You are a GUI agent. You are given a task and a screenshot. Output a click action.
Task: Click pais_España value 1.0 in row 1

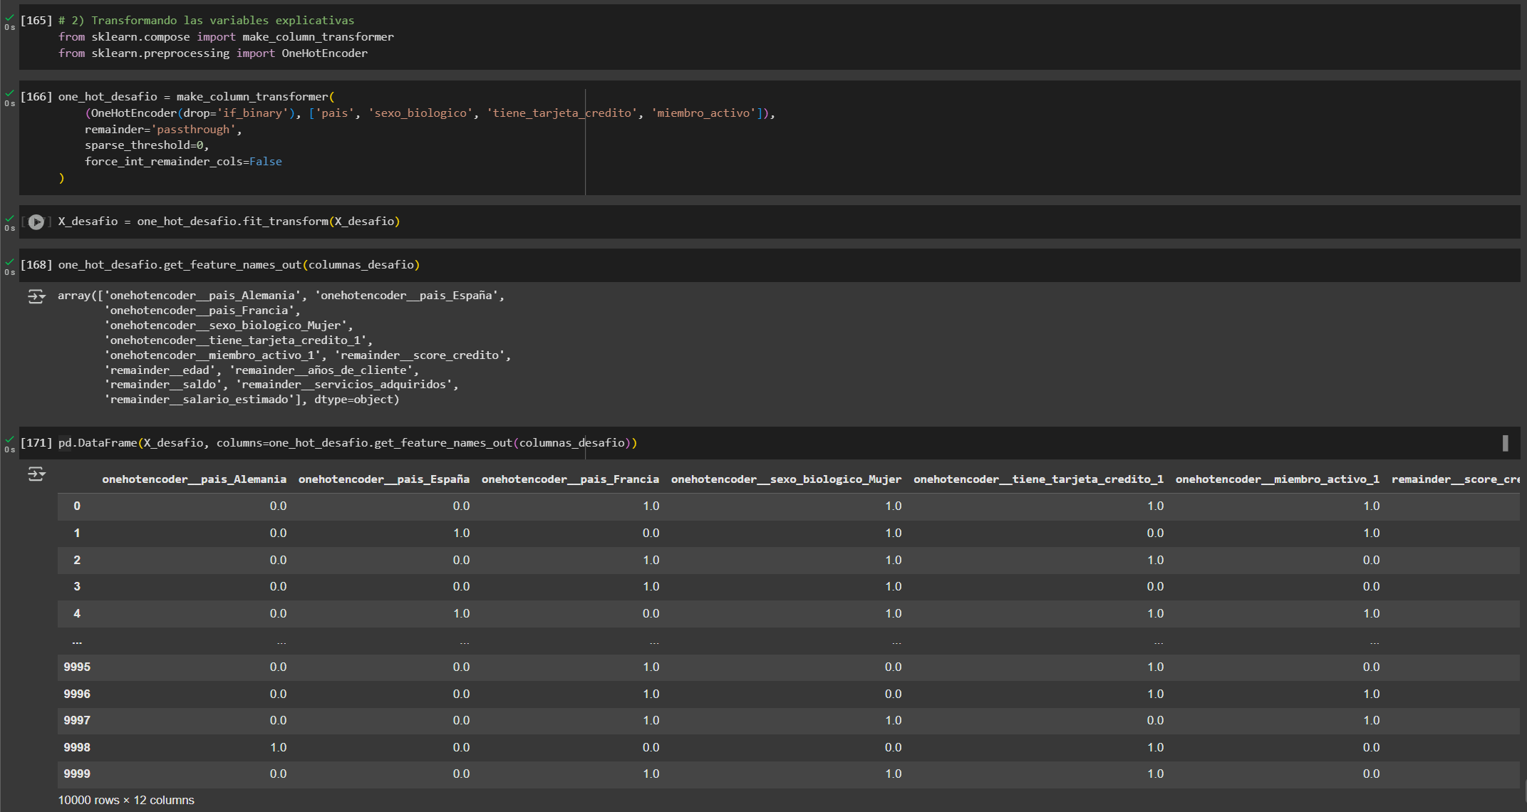point(461,533)
